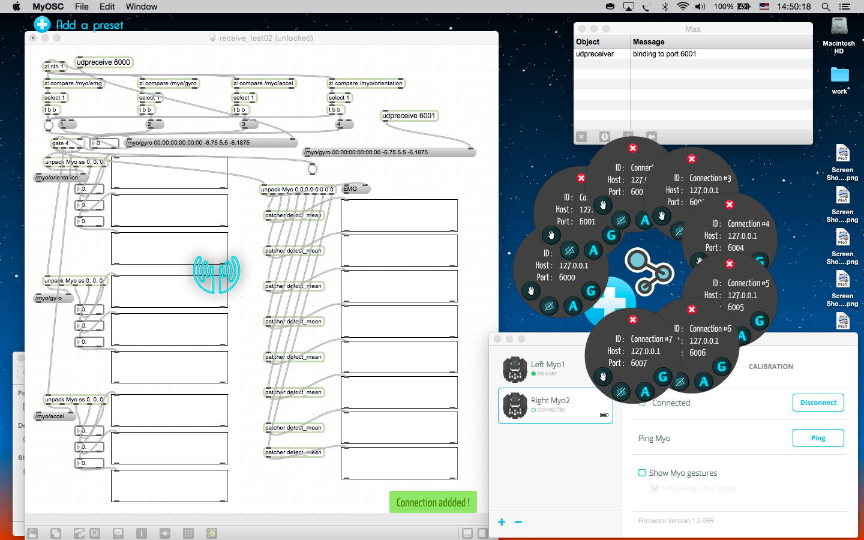
Task: Open the Apple menu
Action: tap(16, 7)
